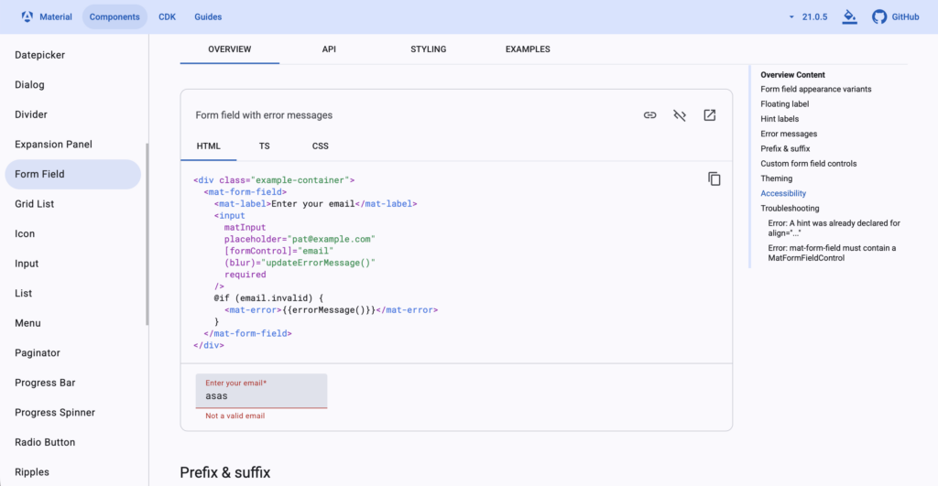
Task: Open the GitHub repository icon link
Action: pyautogui.click(x=879, y=16)
